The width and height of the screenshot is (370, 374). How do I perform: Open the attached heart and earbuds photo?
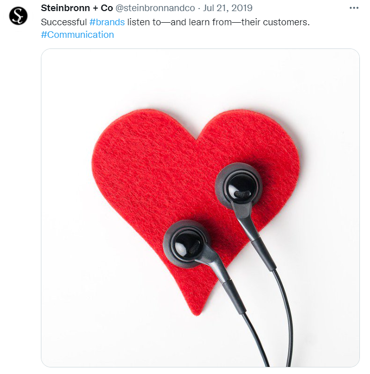coord(200,208)
